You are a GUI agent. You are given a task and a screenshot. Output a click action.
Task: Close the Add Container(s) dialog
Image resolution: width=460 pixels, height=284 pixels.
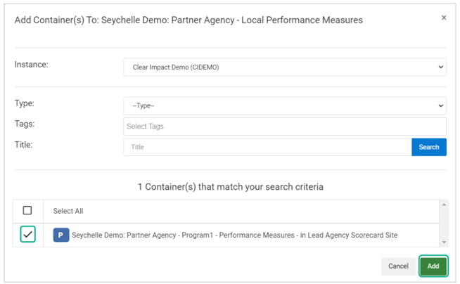pyautogui.click(x=443, y=18)
